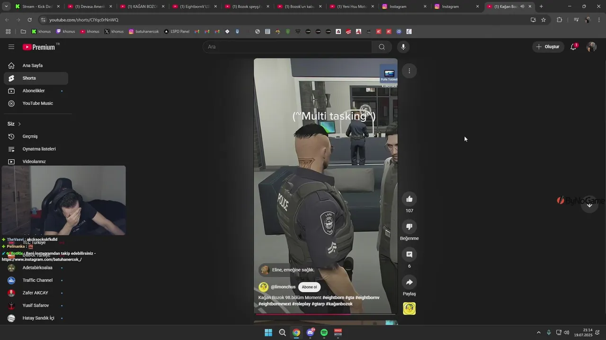Open Videolarınız in the sidebar
The image size is (606, 340).
[36, 161]
